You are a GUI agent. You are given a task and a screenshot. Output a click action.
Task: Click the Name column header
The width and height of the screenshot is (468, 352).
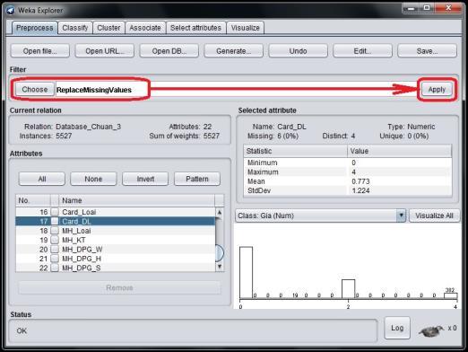point(136,200)
